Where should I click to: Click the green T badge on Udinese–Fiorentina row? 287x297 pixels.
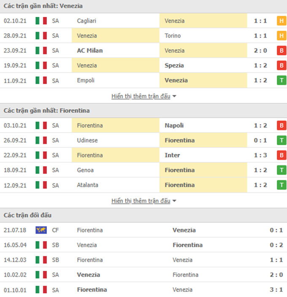282,140
